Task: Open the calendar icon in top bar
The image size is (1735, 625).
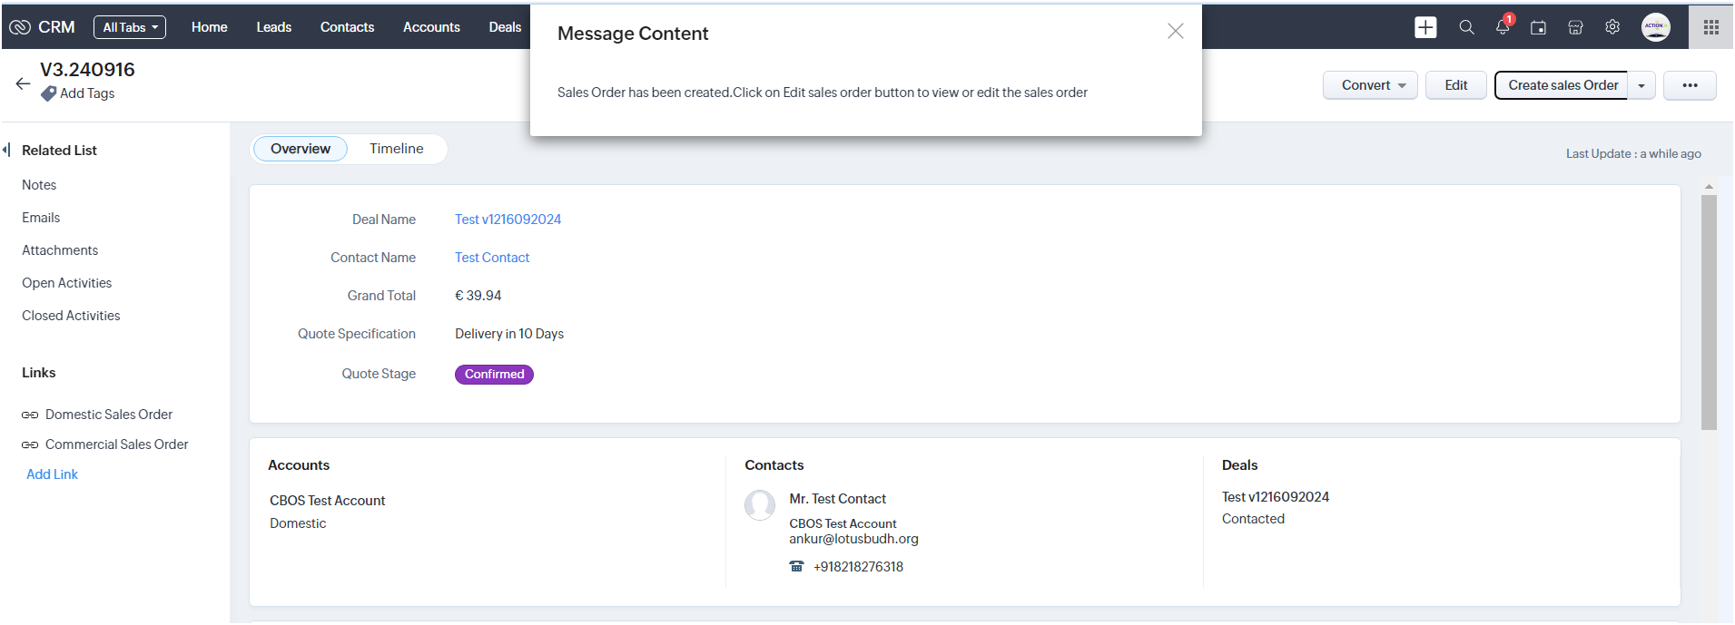Action: tap(1538, 27)
